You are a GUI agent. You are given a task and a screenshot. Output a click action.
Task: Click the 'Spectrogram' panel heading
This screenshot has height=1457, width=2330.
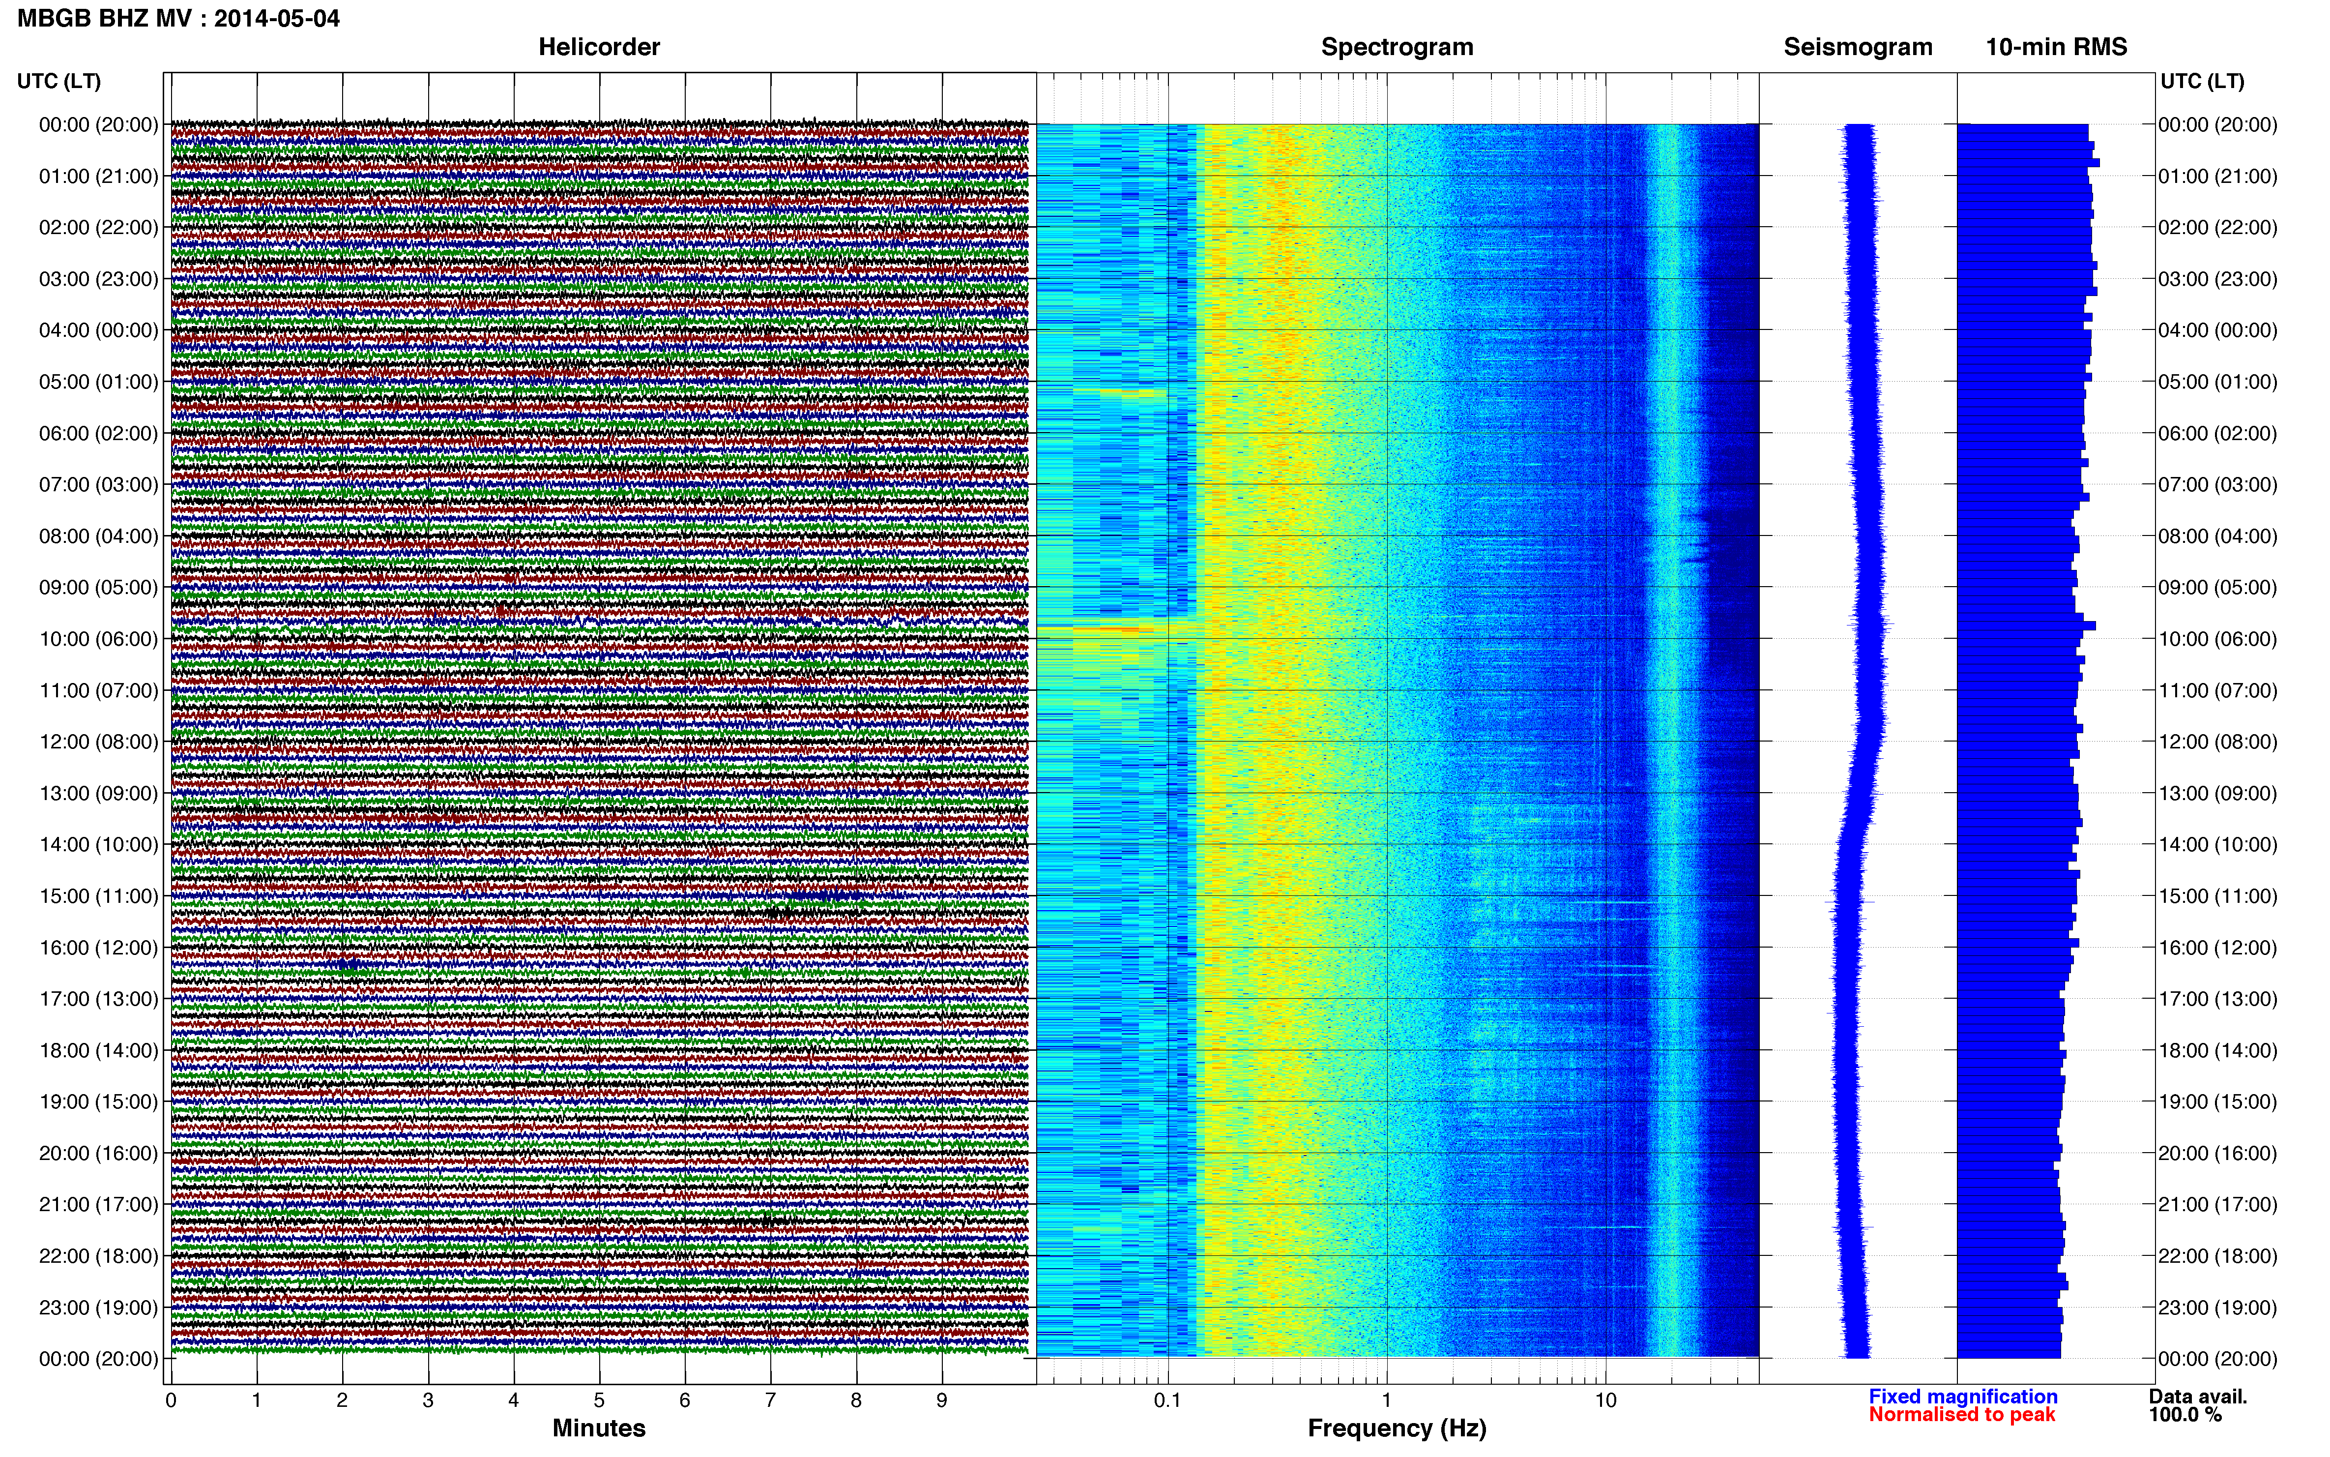click(1397, 47)
